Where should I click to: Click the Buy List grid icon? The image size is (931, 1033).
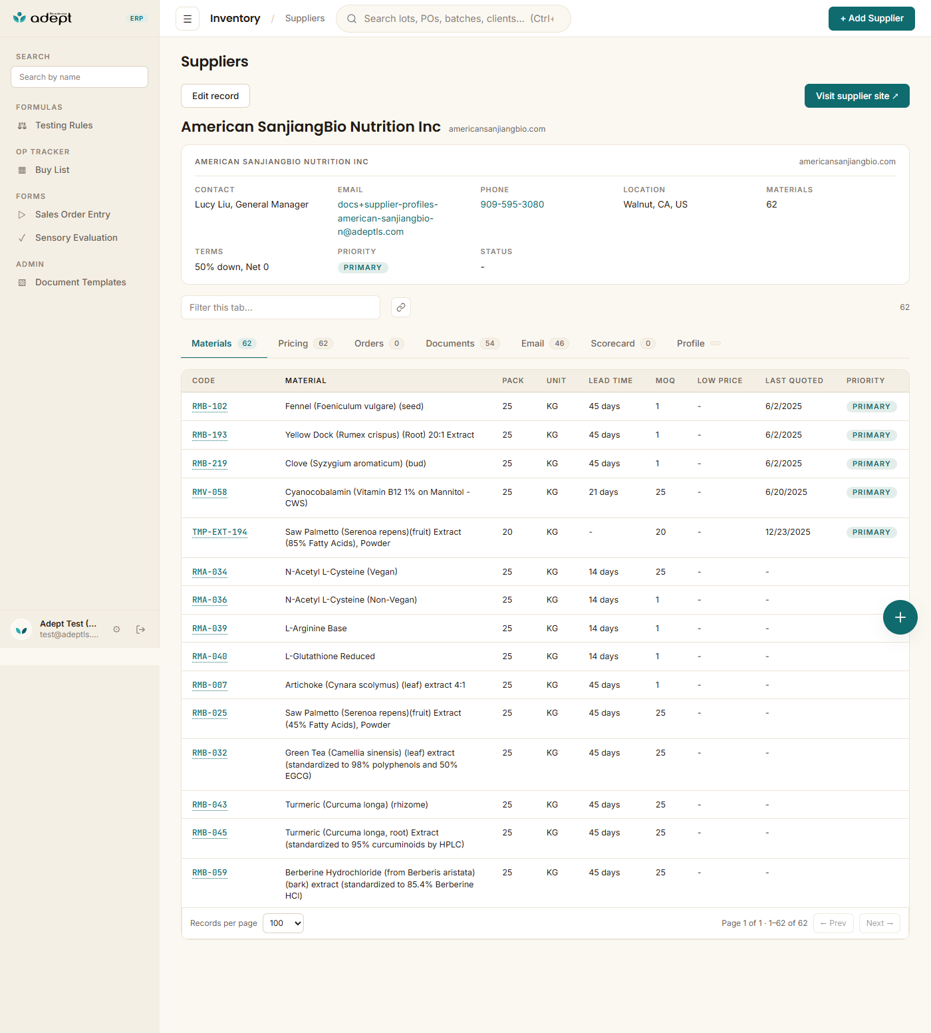pos(22,170)
